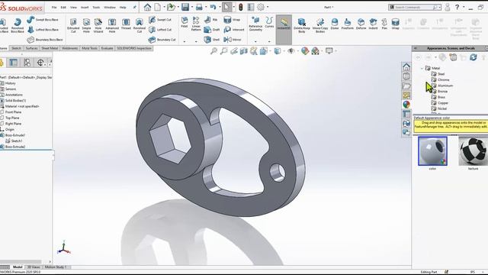Viewport: 488px width, 275px height.
Task: Select the Freeform tool
Action: (348, 24)
